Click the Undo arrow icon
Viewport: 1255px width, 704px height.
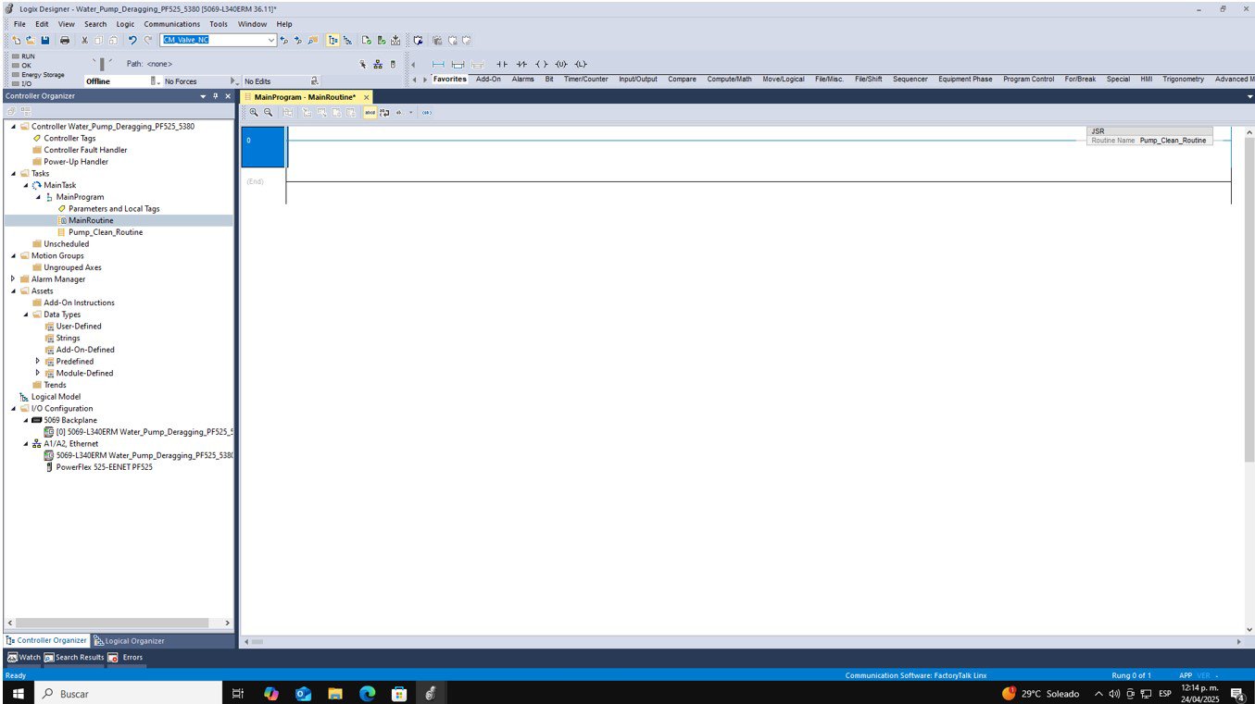click(x=132, y=41)
